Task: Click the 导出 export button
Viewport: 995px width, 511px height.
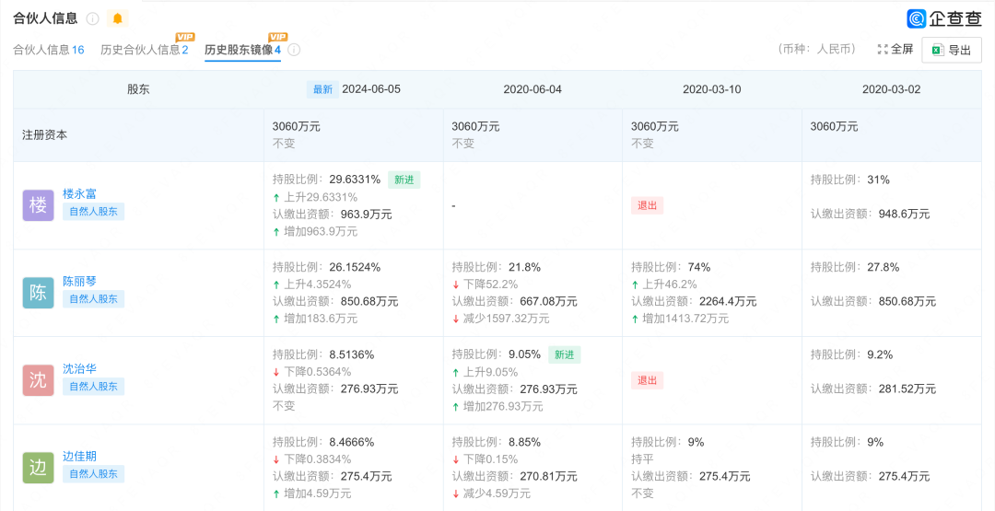Action: point(951,50)
